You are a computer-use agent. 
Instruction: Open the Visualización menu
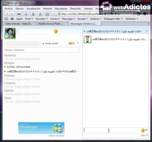click(33, 8)
